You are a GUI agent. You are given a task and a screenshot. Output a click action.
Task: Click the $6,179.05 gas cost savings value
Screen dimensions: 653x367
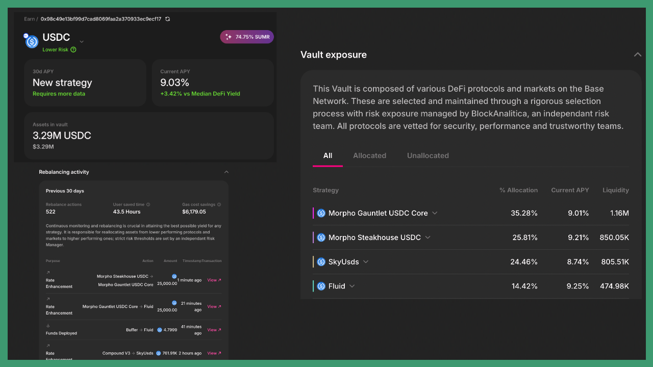pyautogui.click(x=194, y=212)
